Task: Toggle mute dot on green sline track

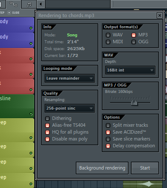Action: click(31, 114)
